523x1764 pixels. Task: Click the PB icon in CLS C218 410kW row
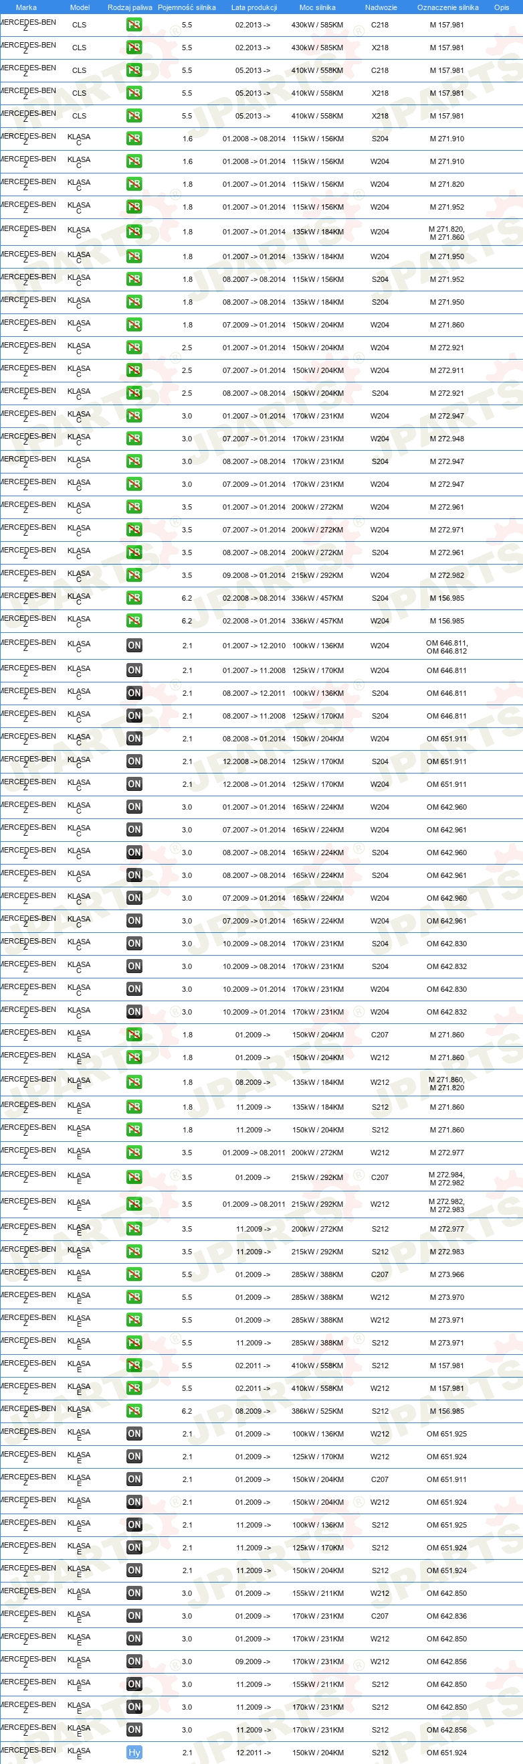click(x=134, y=70)
